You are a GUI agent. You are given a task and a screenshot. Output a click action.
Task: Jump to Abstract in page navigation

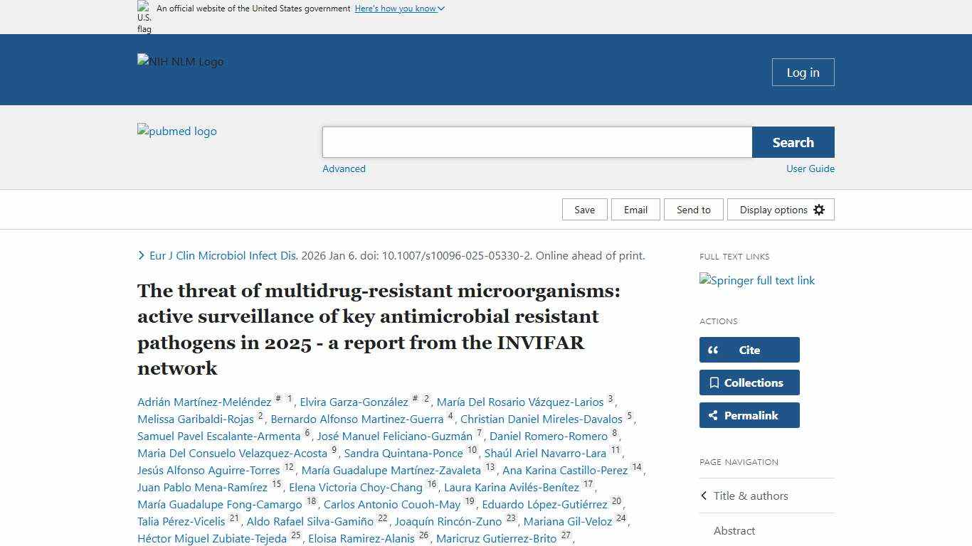734,530
